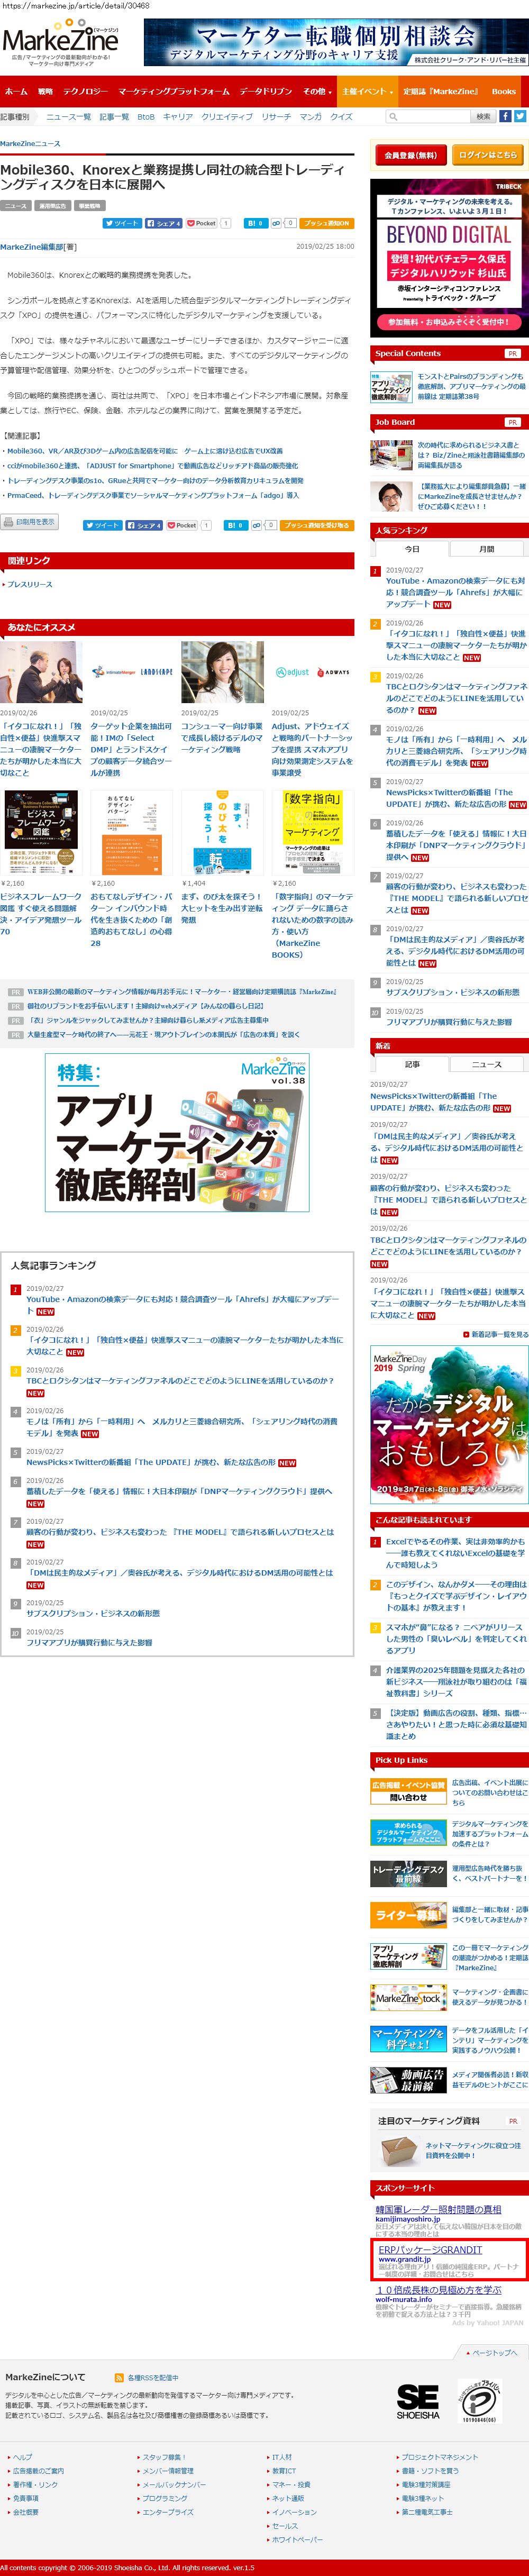Switch popular ranking to 月間 tab
Viewport: 529px width, 2576px height.
coord(486,549)
